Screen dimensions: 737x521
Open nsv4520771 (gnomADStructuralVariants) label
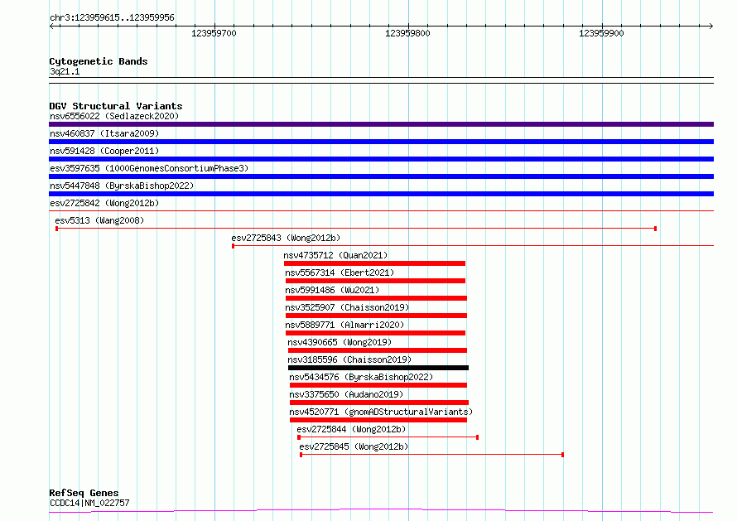pyautogui.click(x=381, y=412)
